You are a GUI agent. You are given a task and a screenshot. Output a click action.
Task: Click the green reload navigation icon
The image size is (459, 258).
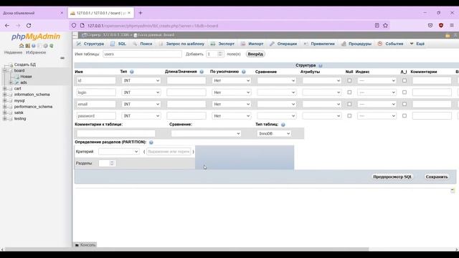52,46
